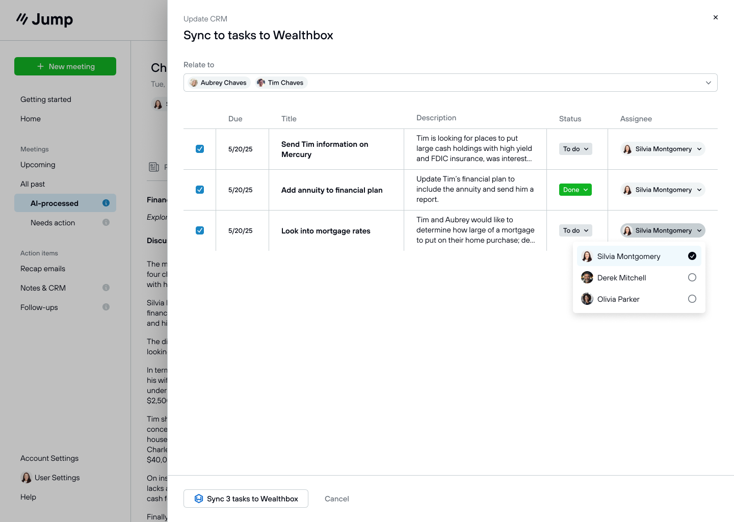
Task: Click title 'Send Tim information on Mercury'
Action: (x=325, y=149)
